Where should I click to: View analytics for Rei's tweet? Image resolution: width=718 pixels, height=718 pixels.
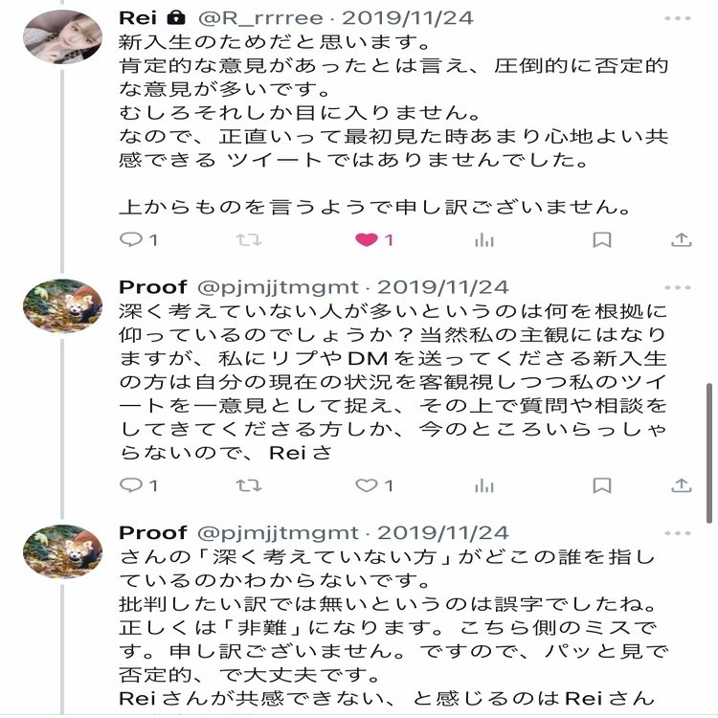coord(484,240)
